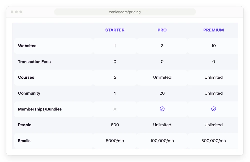The height and width of the screenshot is (162, 250).
Task: Click the PREMIUM plan header
Action: 214,30
